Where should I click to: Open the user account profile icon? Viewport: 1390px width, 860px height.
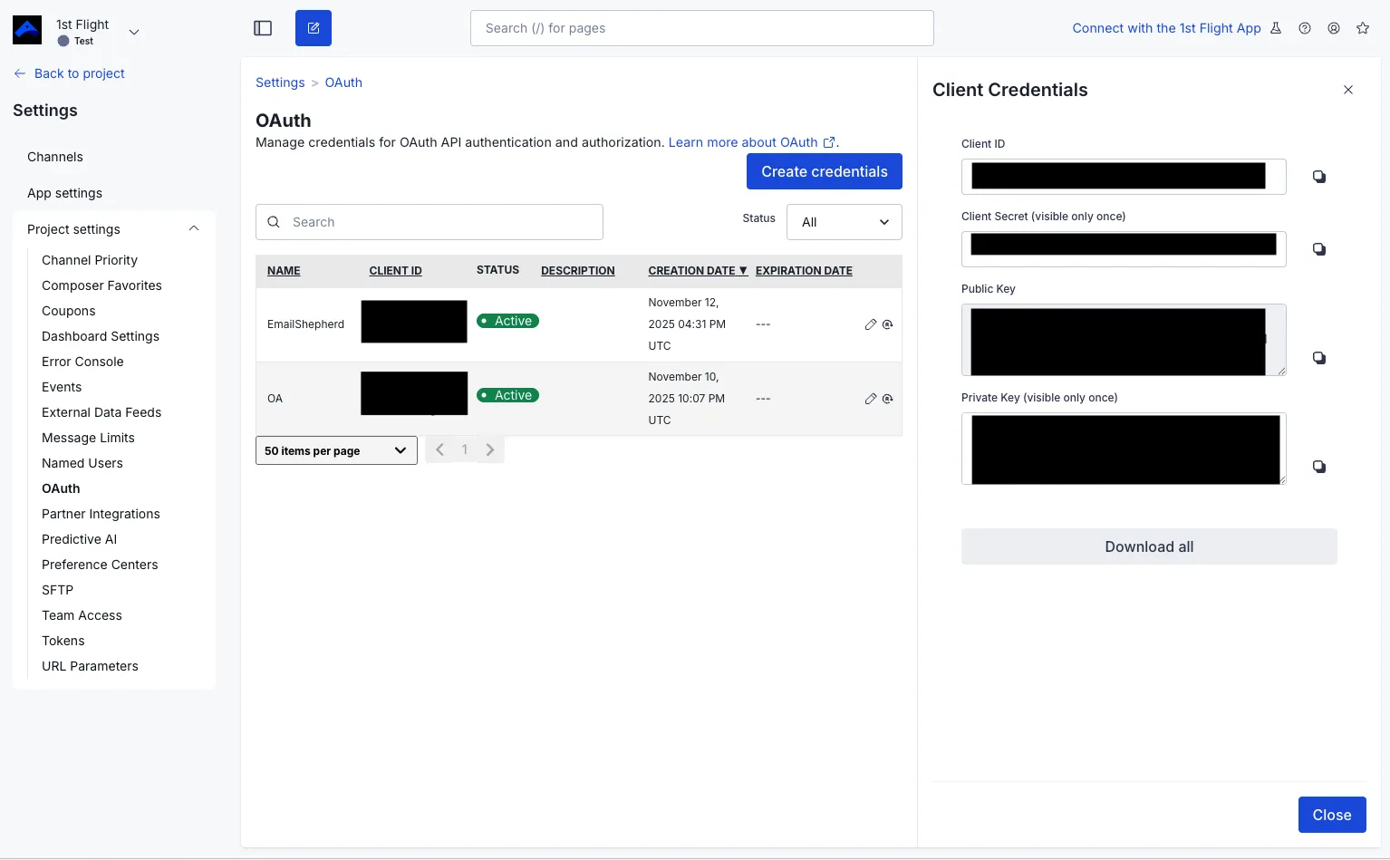[1334, 28]
